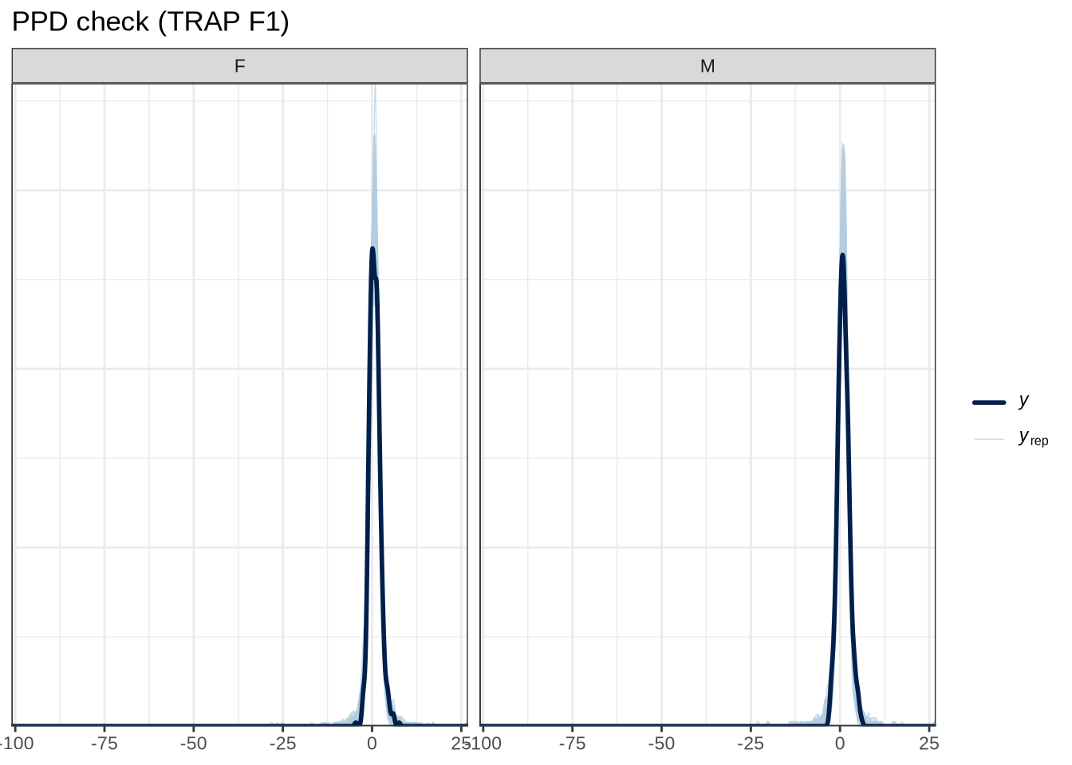Click the light blue spike top in M panel
Image resolution: width=1072 pixels, height=765 pixels.
(x=842, y=146)
